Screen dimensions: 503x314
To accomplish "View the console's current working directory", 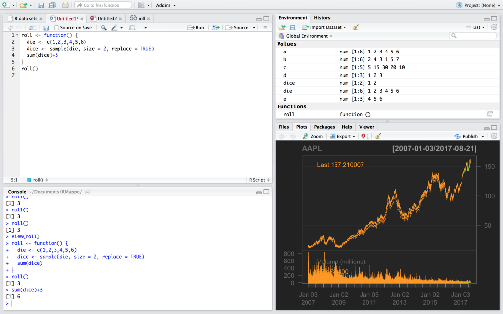I will coord(88,192).
